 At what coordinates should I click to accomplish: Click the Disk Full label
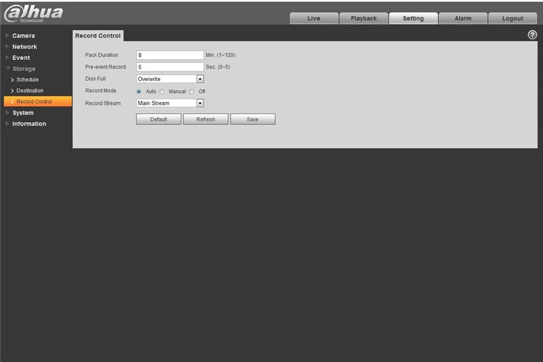pos(96,79)
